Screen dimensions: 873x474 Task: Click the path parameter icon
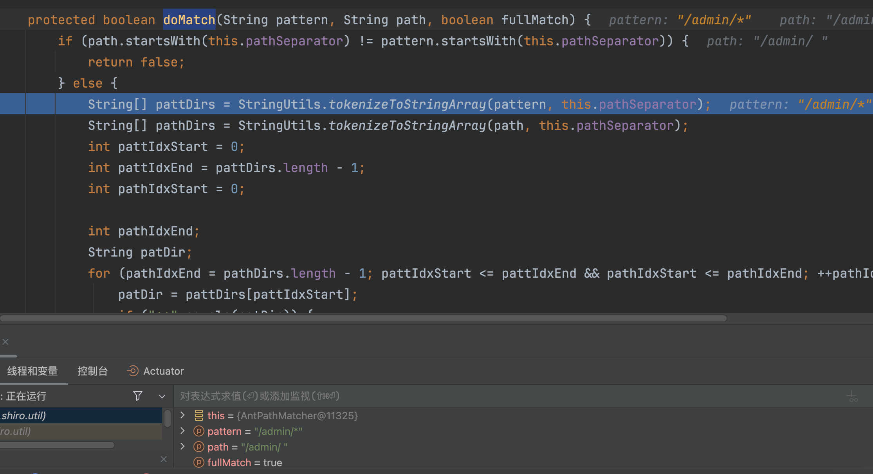click(x=198, y=447)
